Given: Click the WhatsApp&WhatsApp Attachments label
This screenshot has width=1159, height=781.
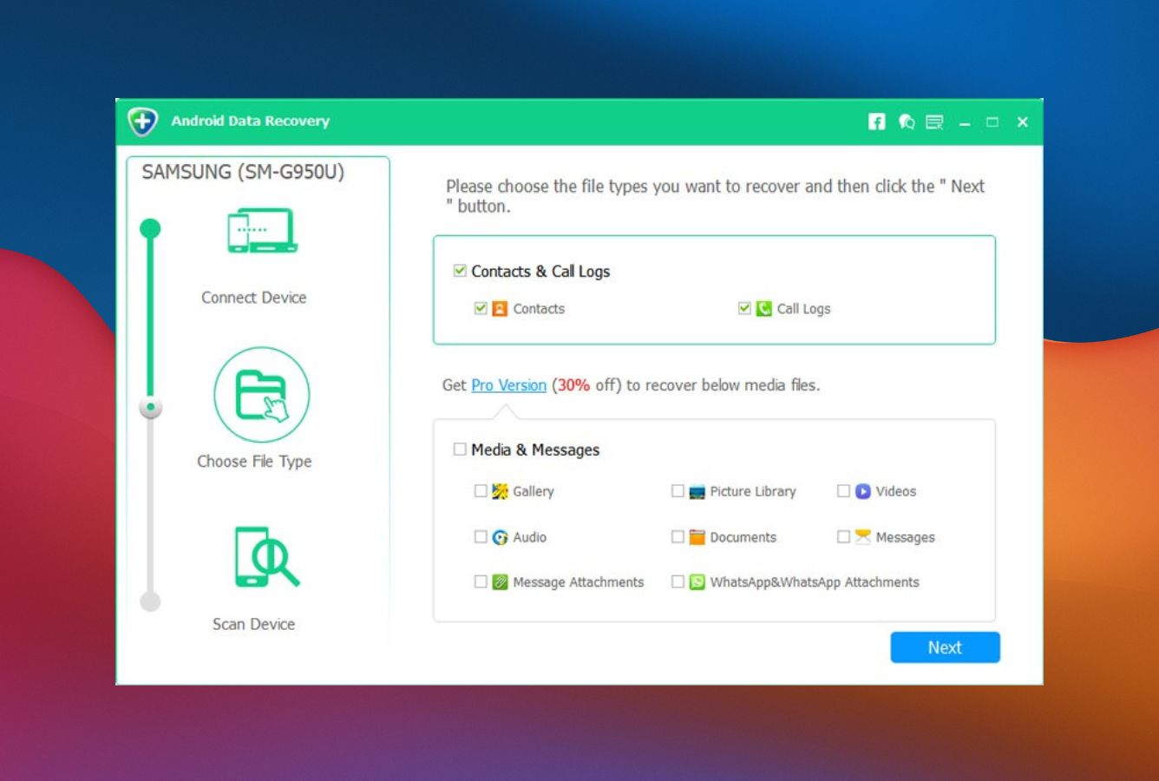Looking at the screenshot, I should (814, 582).
